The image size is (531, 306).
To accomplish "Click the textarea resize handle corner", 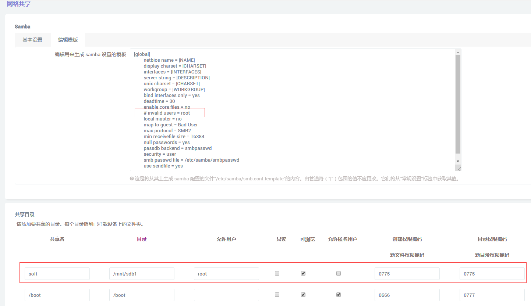I will [x=458, y=168].
